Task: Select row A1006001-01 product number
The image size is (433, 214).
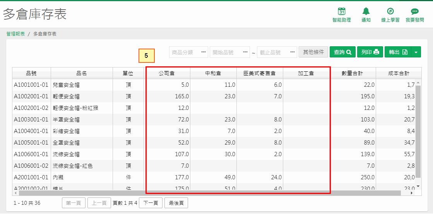Action: [31, 154]
